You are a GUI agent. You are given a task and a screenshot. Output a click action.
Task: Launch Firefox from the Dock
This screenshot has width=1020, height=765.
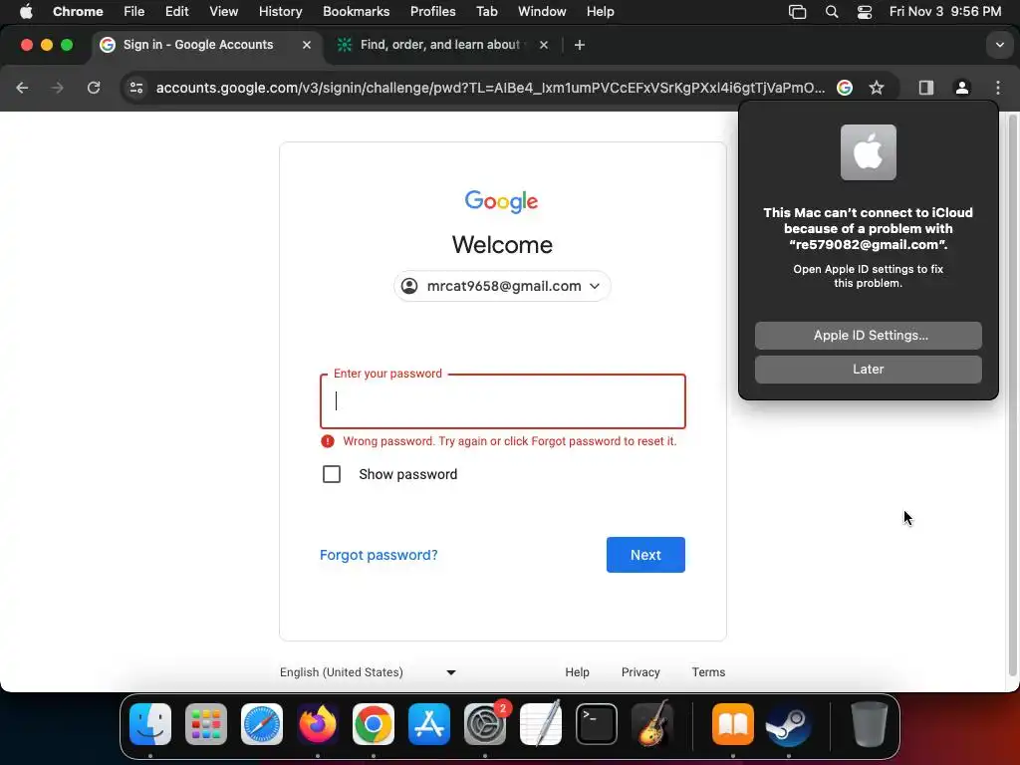[318, 724]
